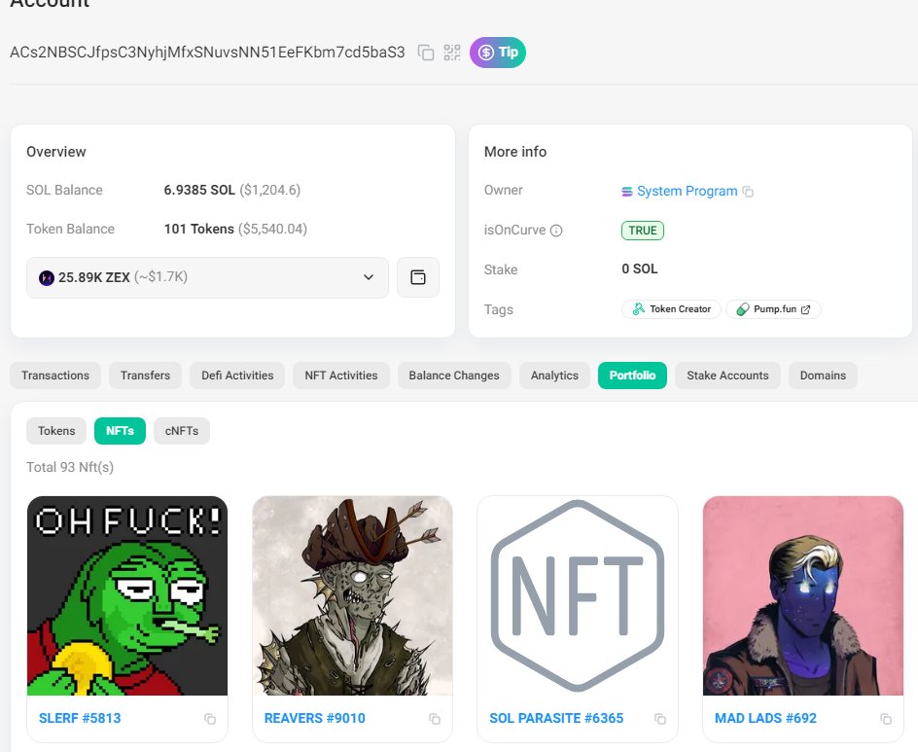
Task: Switch to the Domains tab
Action: tap(823, 376)
